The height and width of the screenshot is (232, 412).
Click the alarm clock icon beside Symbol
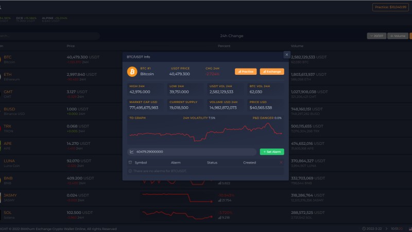click(130, 162)
